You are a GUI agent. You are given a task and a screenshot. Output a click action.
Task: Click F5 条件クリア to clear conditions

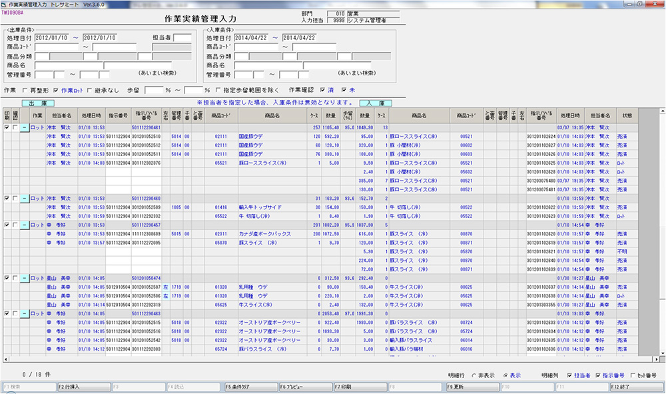(x=250, y=387)
